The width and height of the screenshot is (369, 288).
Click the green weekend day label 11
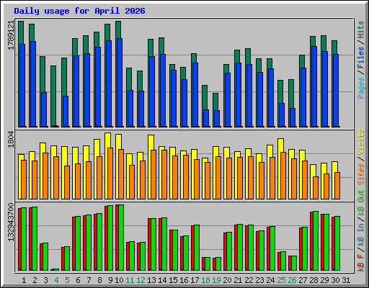pos(130,280)
